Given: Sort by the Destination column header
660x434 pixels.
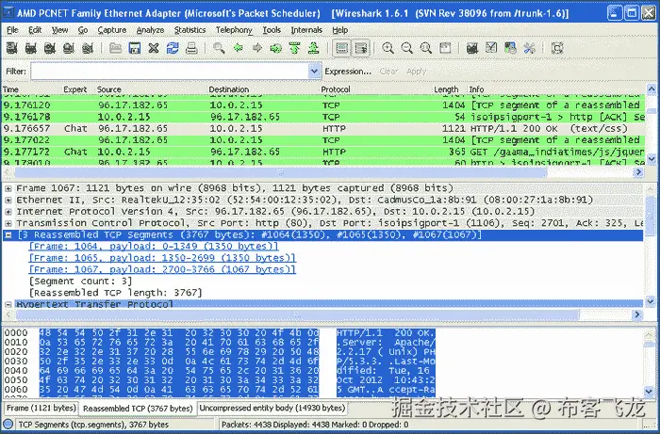Looking at the screenshot, I should coord(229,89).
